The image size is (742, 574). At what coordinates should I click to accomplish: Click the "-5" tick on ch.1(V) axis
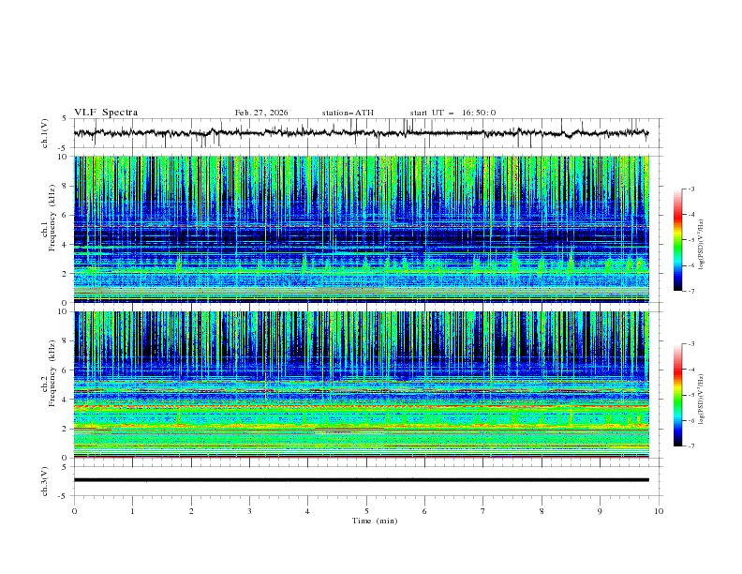[64, 148]
